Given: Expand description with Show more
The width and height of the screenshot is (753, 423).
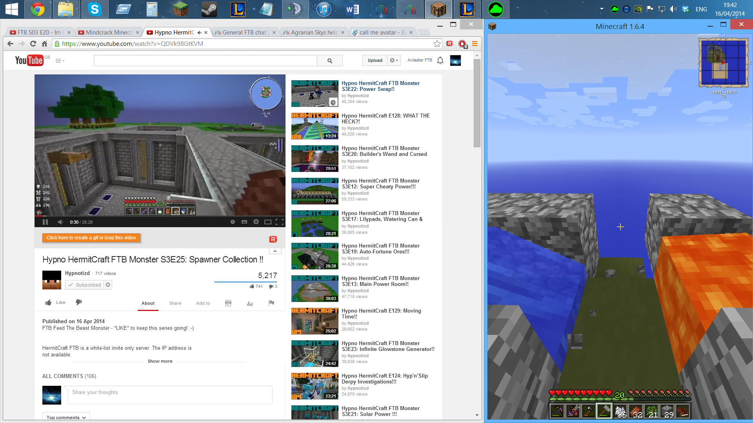Looking at the screenshot, I should pos(160,361).
